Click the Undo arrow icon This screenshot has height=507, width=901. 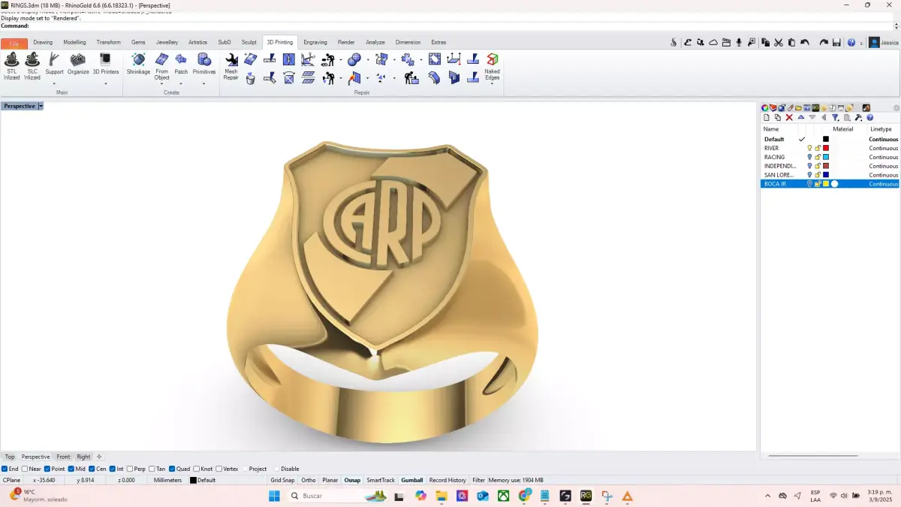click(x=805, y=43)
